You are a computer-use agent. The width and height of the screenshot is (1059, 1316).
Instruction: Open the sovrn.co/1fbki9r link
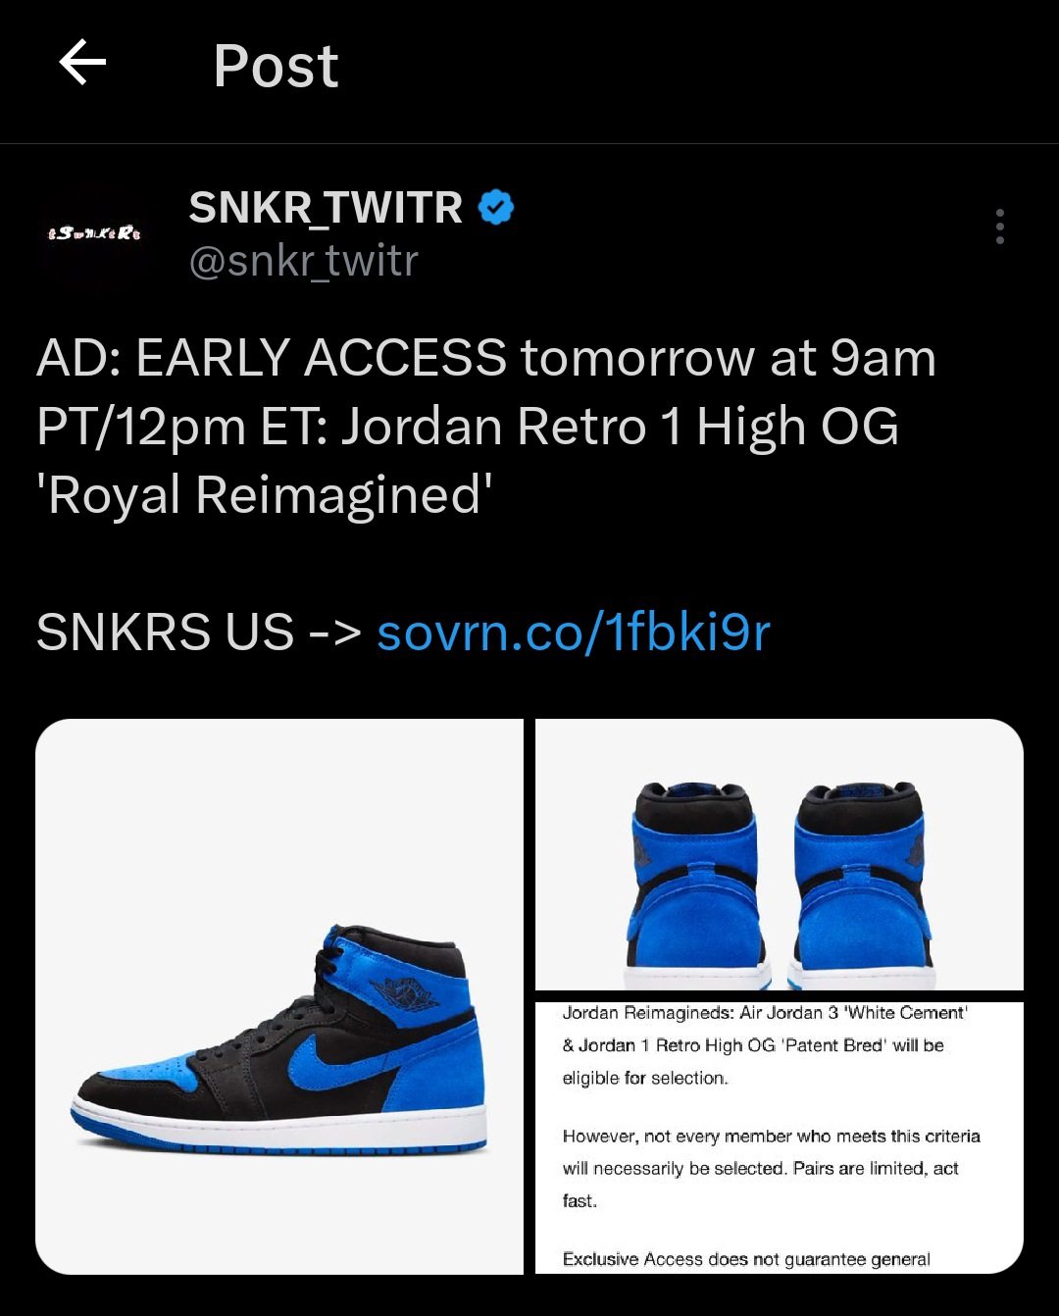(574, 633)
